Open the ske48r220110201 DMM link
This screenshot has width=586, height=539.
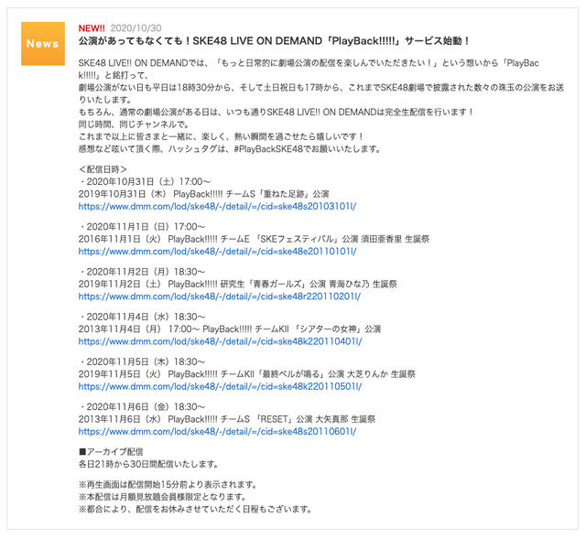point(220,296)
